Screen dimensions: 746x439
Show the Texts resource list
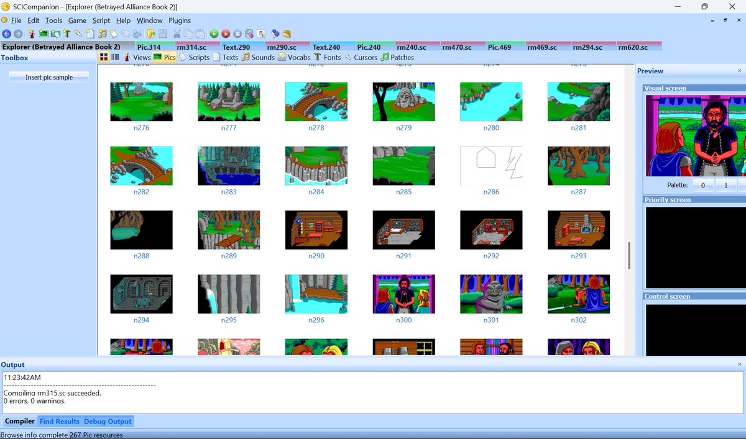[x=226, y=57]
